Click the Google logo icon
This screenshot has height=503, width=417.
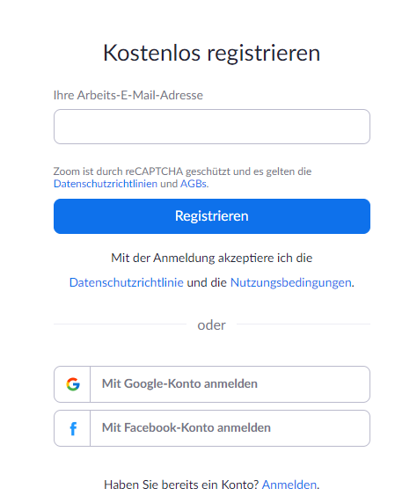(x=73, y=384)
